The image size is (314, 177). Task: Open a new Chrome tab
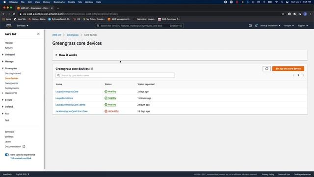(x=58, y=8)
